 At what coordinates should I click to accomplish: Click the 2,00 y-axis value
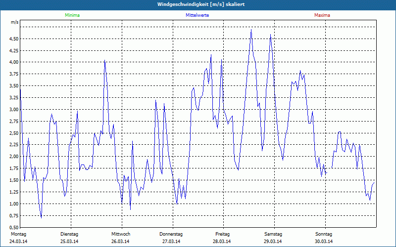[x=14, y=157]
